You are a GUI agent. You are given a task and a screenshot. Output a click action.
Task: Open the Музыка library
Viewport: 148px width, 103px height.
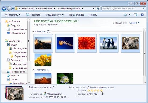tap(13, 76)
